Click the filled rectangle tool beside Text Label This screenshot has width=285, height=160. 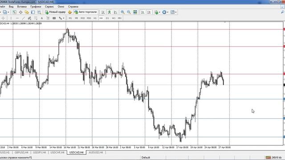click(x=54, y=18)
